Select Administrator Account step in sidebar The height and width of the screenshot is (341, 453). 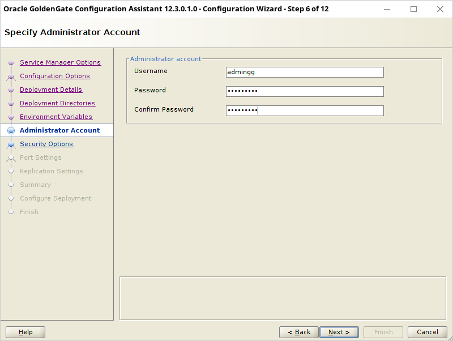click(60, 130)
